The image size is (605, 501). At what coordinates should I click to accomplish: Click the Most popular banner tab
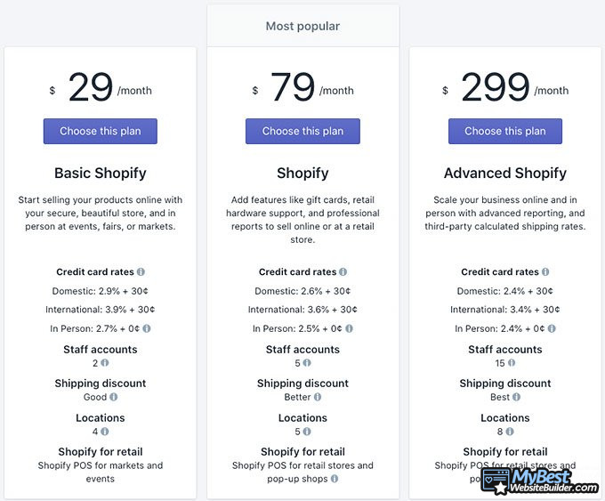coord(302,27)
